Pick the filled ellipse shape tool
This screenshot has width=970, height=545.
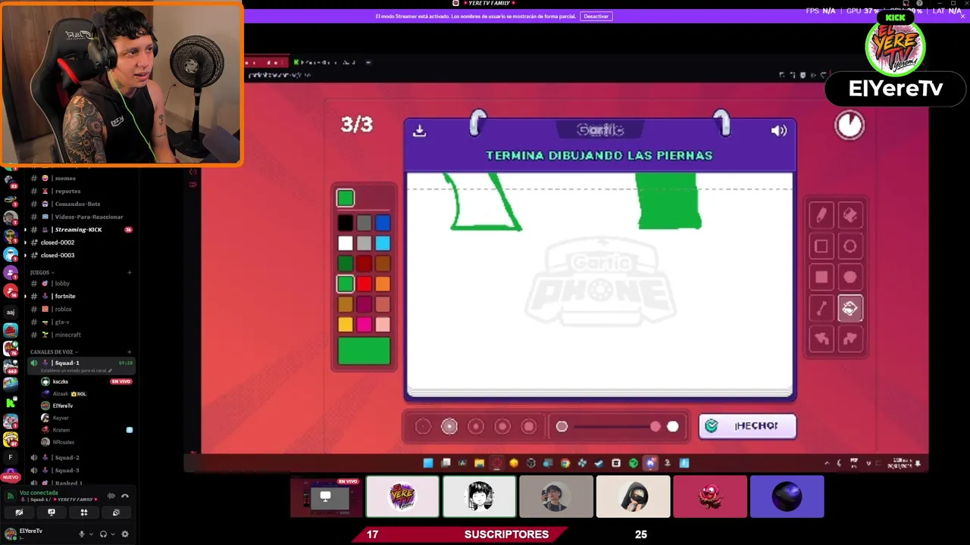(850, 277)
